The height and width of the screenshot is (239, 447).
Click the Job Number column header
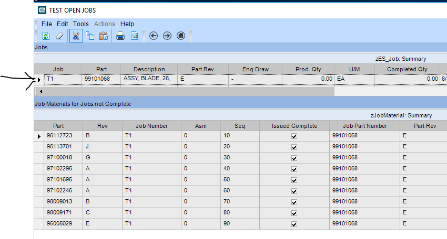tap(151, 126)
